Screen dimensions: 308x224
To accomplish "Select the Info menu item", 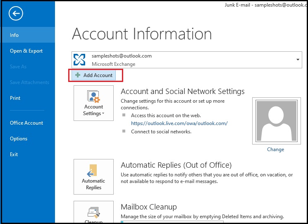I will (28, 35).
